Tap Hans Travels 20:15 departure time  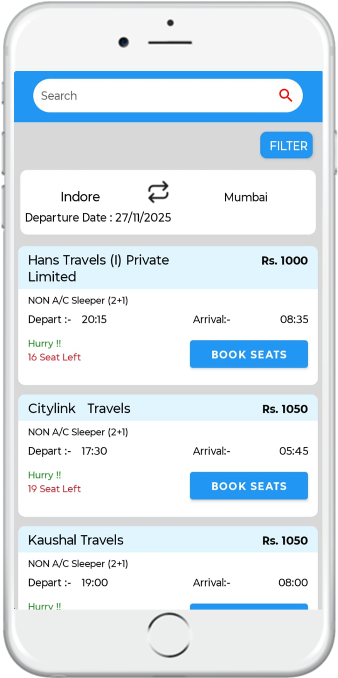coord(94,319)
